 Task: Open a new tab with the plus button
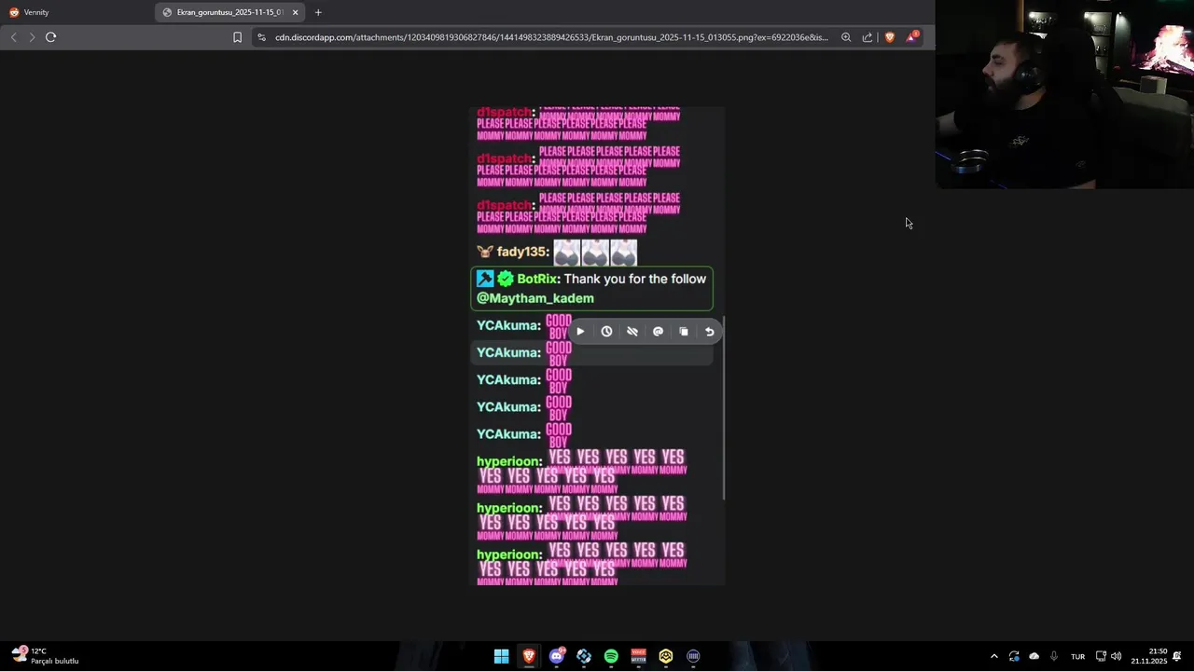tap(318, 12)
